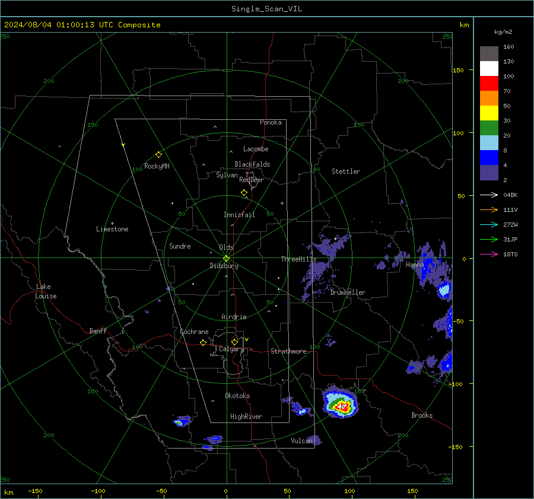The width and height of the screenshot is (534, 499).
Task: Pick the yellow 30-50 kg/m2 swatch
Action: [x=489, y=113]
